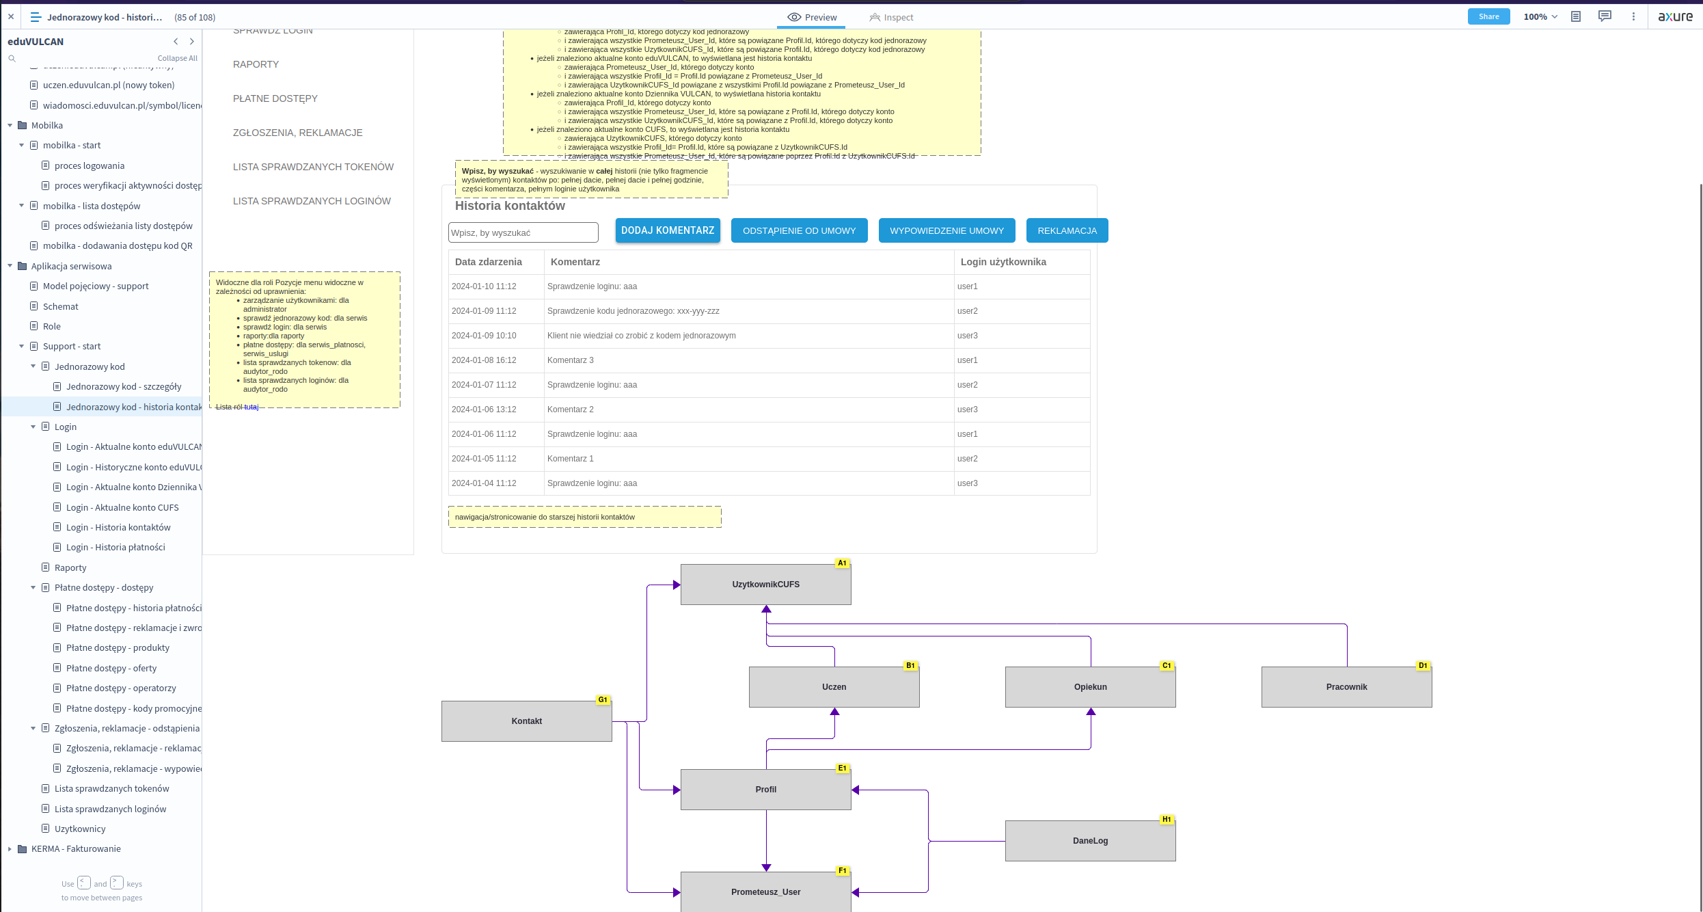Open the 100% zoom dropdown
This screenshot has width=1703, height=912.
pyautogui.click(x=1540, y=17)
